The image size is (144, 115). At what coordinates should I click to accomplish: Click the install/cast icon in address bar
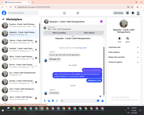point(128,7)
